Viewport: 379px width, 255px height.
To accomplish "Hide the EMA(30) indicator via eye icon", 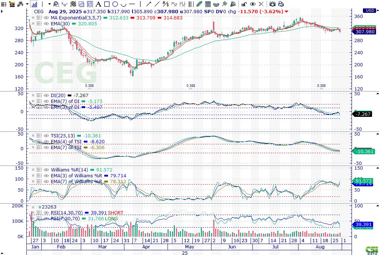I will point(46,23).
